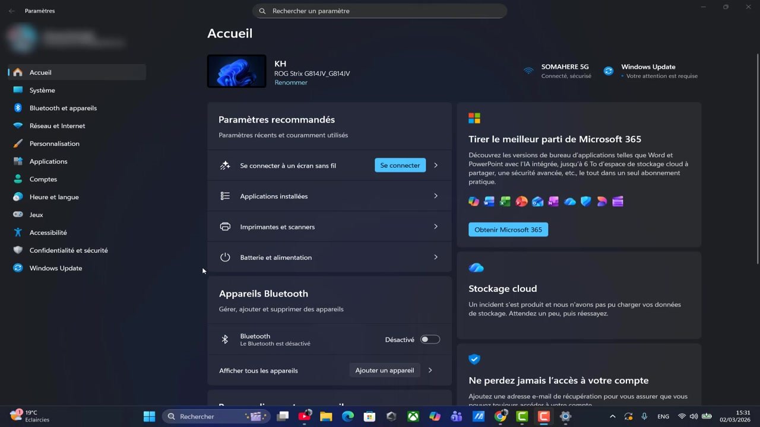
Task: Click the Renommer link
Action: click(x=291, y=82)
